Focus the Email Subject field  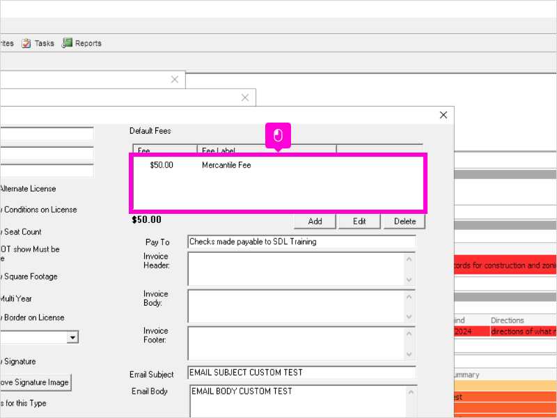(301, 373)
